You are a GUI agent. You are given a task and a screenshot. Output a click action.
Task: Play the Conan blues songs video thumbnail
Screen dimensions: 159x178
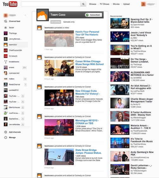(x=59, y=68)
